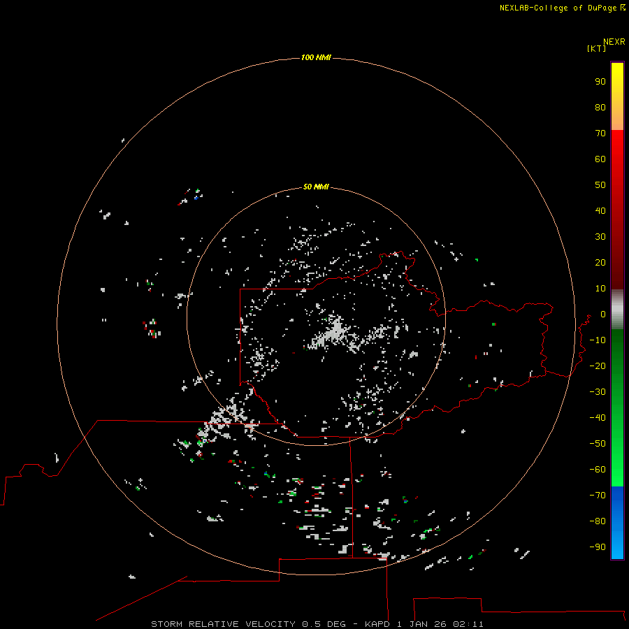The image size is (629, 629).
Task: Click the 80 value on velocity scale
Action: pos(600,107)
